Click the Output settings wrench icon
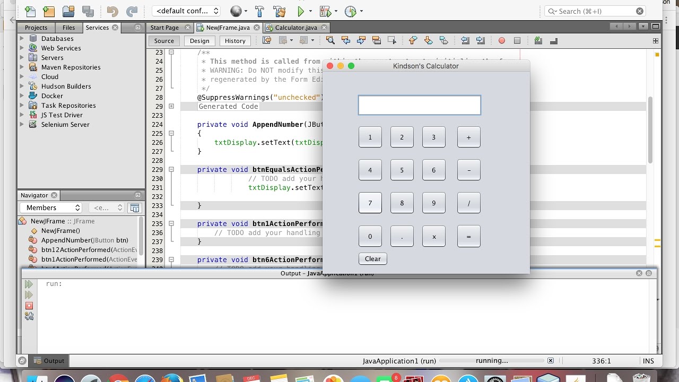The image size is (679, 382). [29, 316]
